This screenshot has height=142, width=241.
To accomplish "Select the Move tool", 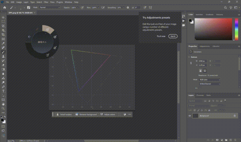I will coord(3,17).
